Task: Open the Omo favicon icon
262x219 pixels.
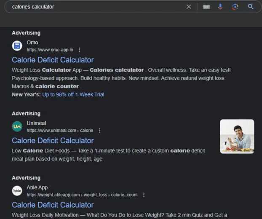Action: pyautogui.click(x=17, y=45)
